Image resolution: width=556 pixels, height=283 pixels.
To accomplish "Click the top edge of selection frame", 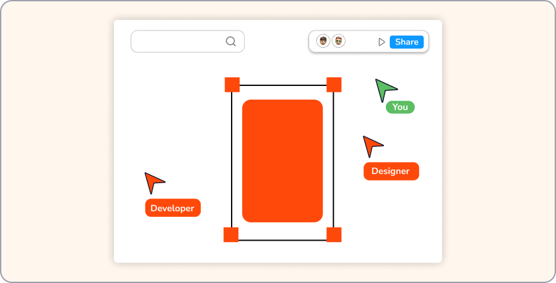I will tap(283, 85).
